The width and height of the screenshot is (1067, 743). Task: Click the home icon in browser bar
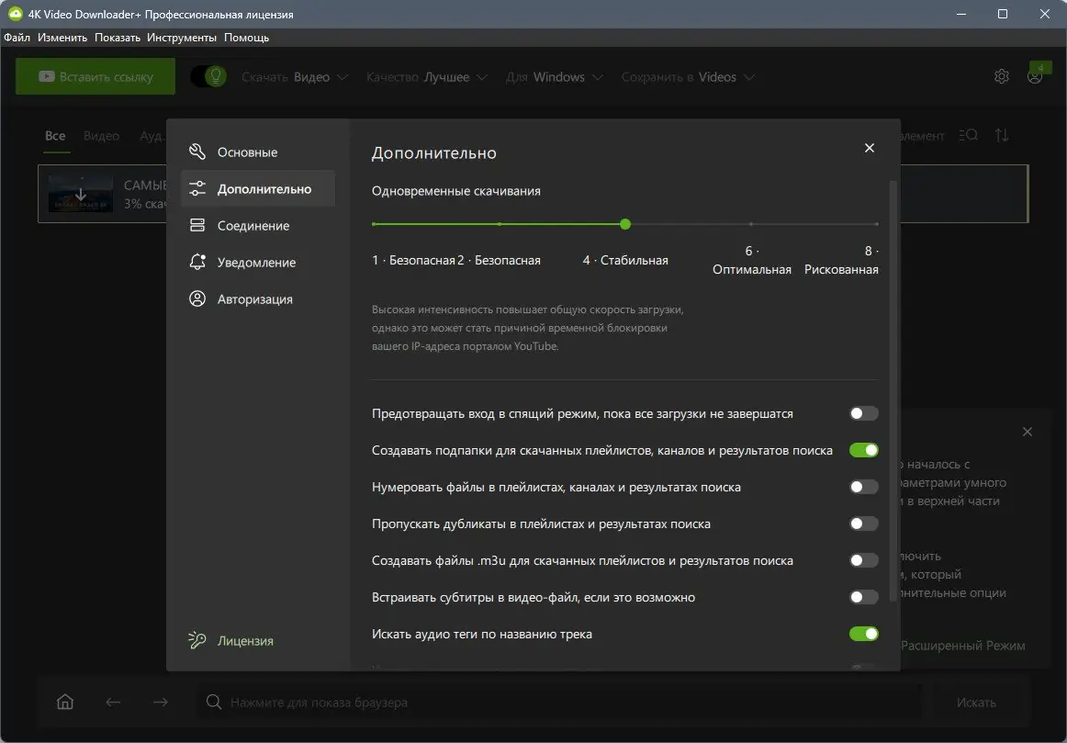pos(65,703)
